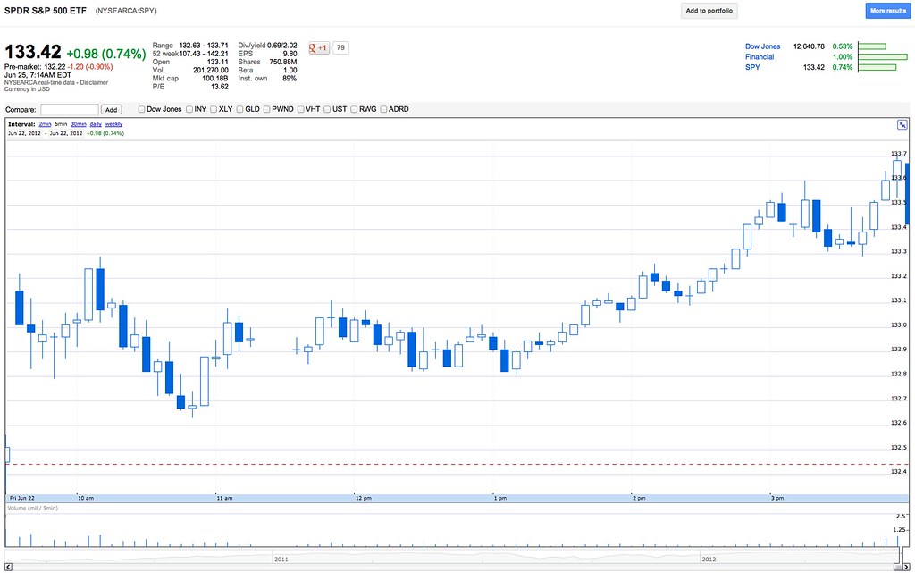Screen dimensions: 915x573
Task: Toggle GLD comparison checkbox
Action: point(239,109)
